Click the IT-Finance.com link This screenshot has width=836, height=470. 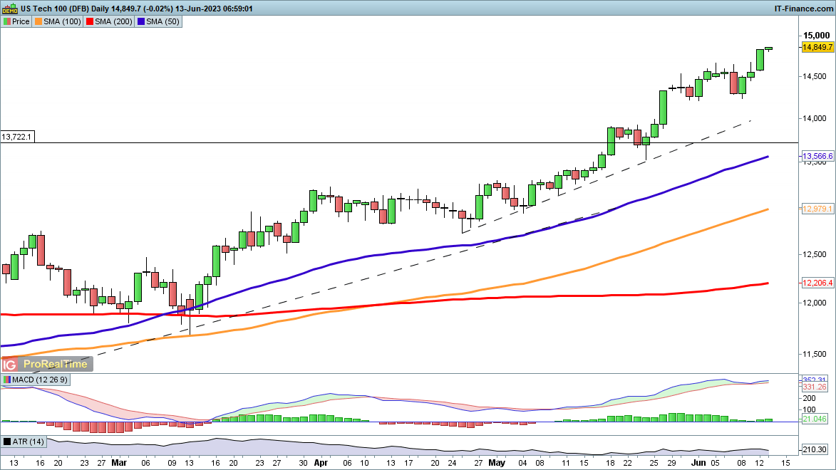pyautogui.click(x=803, y=9)
